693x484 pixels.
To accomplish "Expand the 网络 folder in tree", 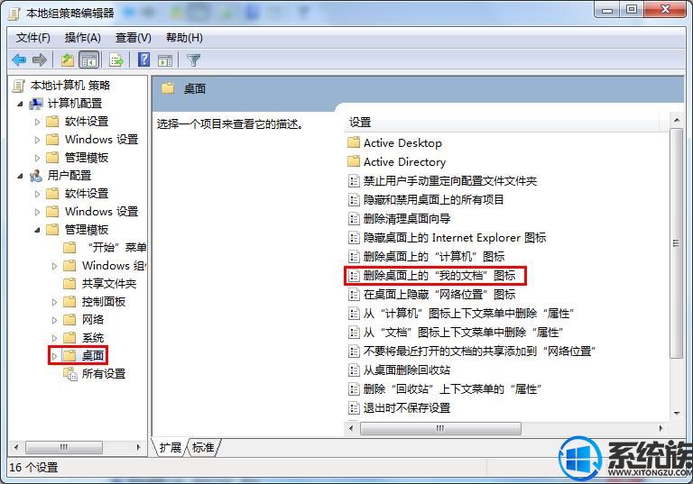I will pyautogui.click(x=54, y=320).
